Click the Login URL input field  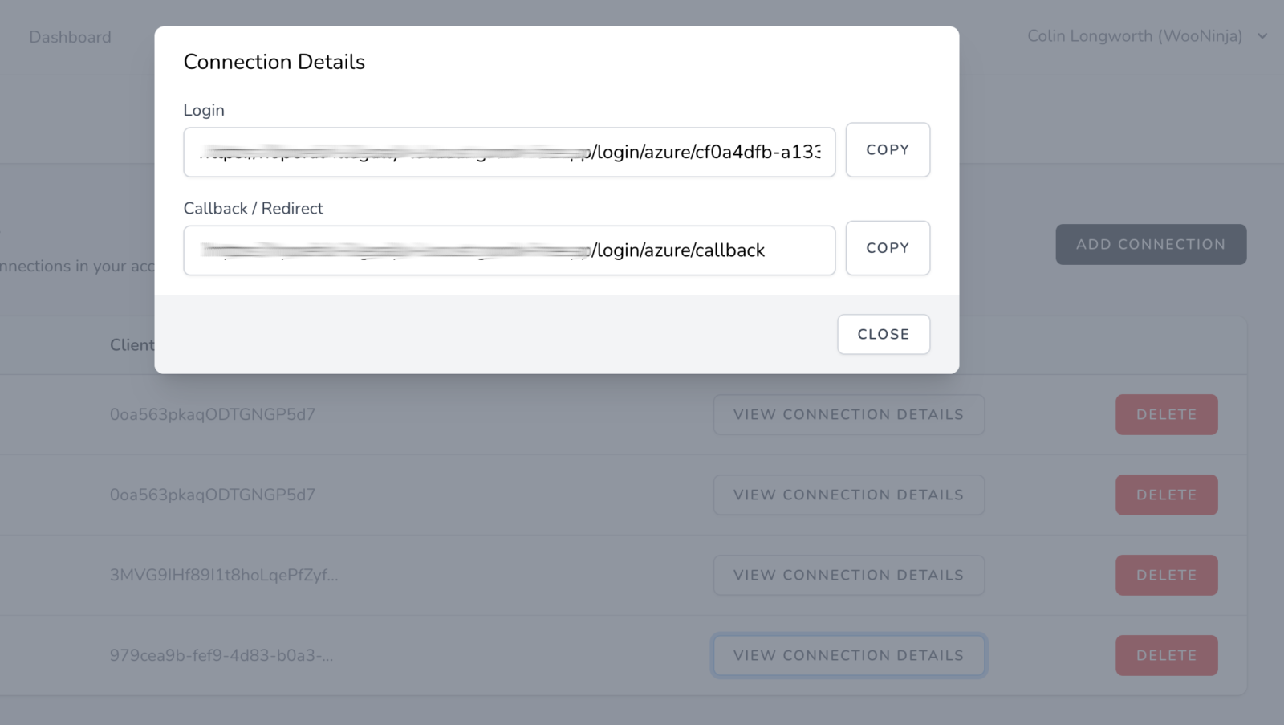click(x=509, y=152)
